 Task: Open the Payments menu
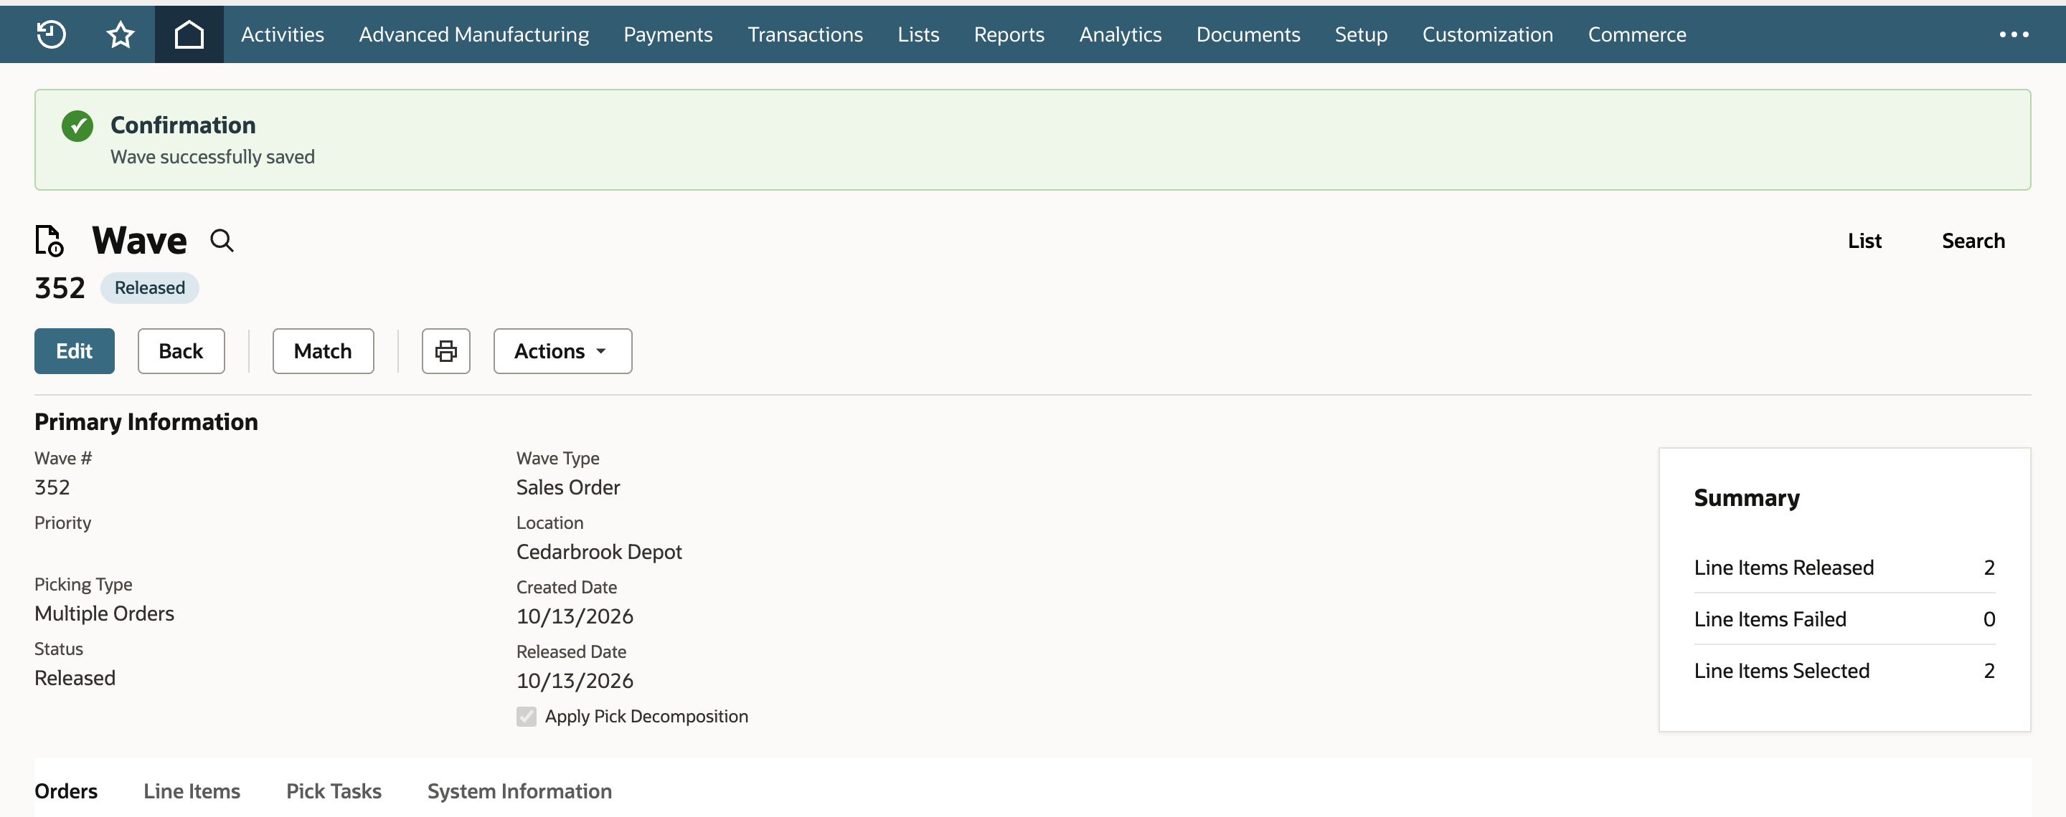coord(668,34)
